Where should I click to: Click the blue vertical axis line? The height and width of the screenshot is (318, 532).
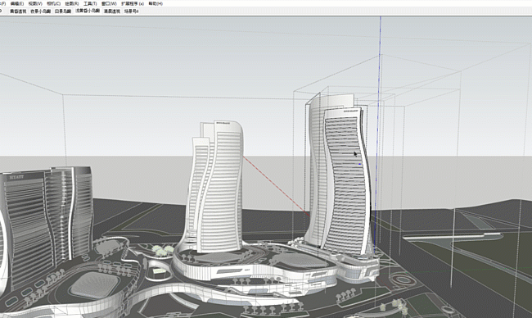coord(377,136)
